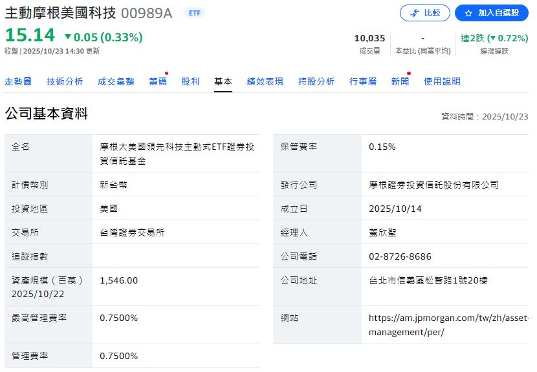Click the company phone number 02-8726-8686
This screenshot has height=372, width=537.
400,256
